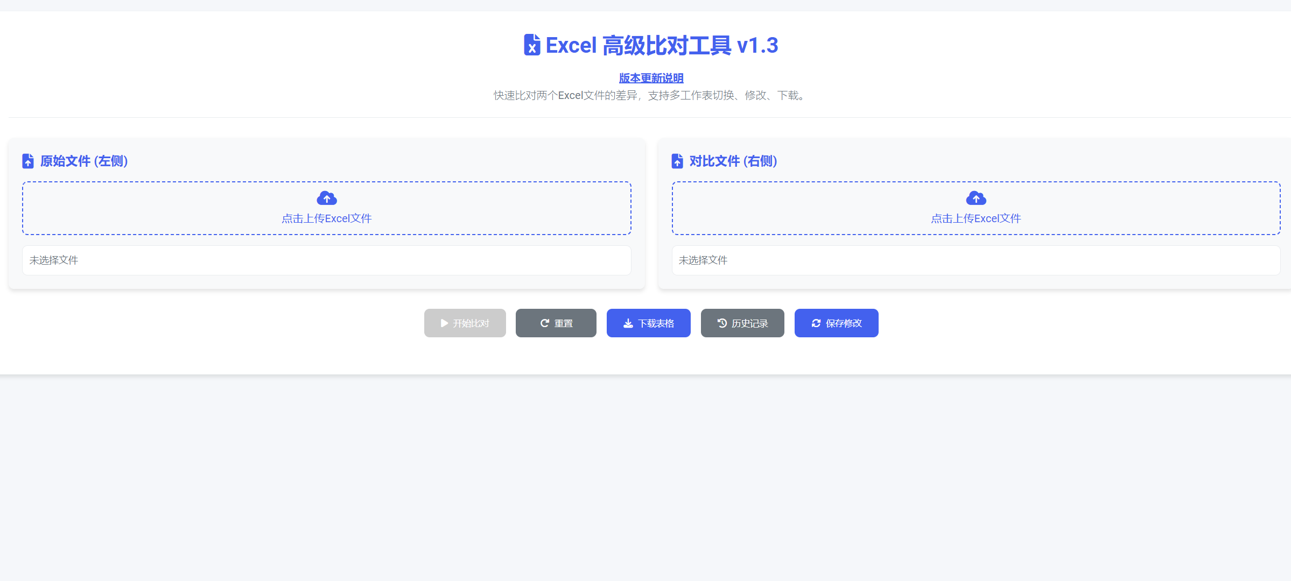Screen dimensions: 1291x581
Task: Click the 未选择文件 field in the right panel
Action: click(976, 260)
